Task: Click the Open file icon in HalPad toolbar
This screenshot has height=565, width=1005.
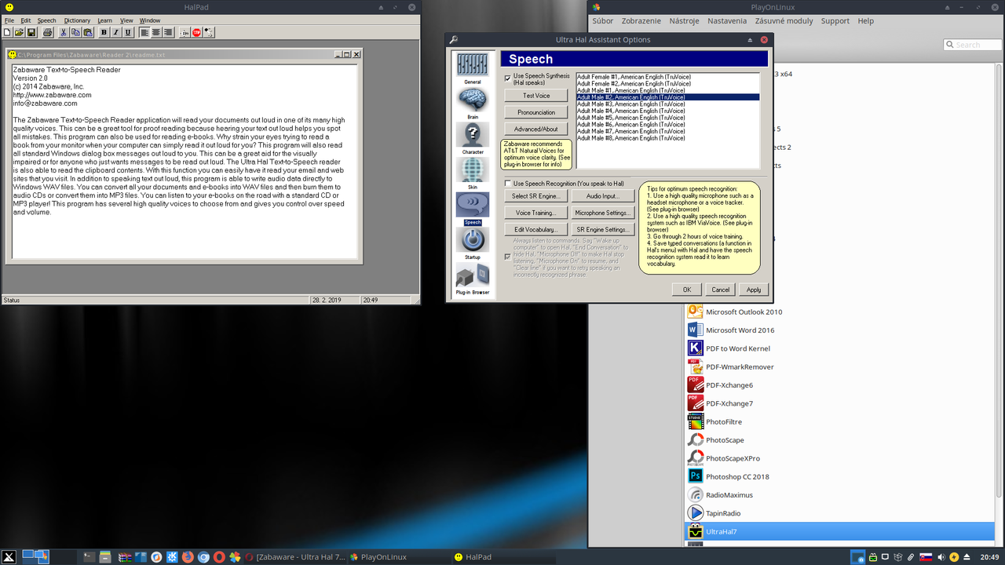Action: point(19,32)
